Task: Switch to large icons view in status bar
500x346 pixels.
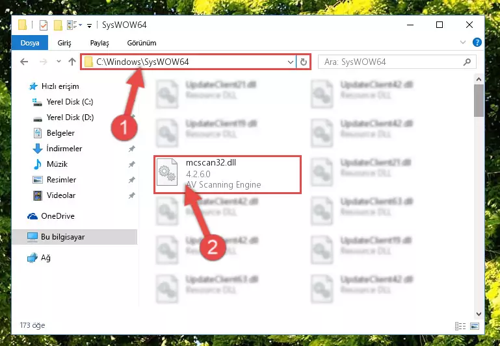Action: coord(474,326)
